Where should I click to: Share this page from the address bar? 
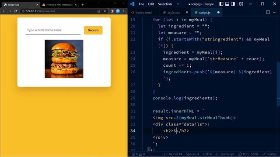[99, 11]
